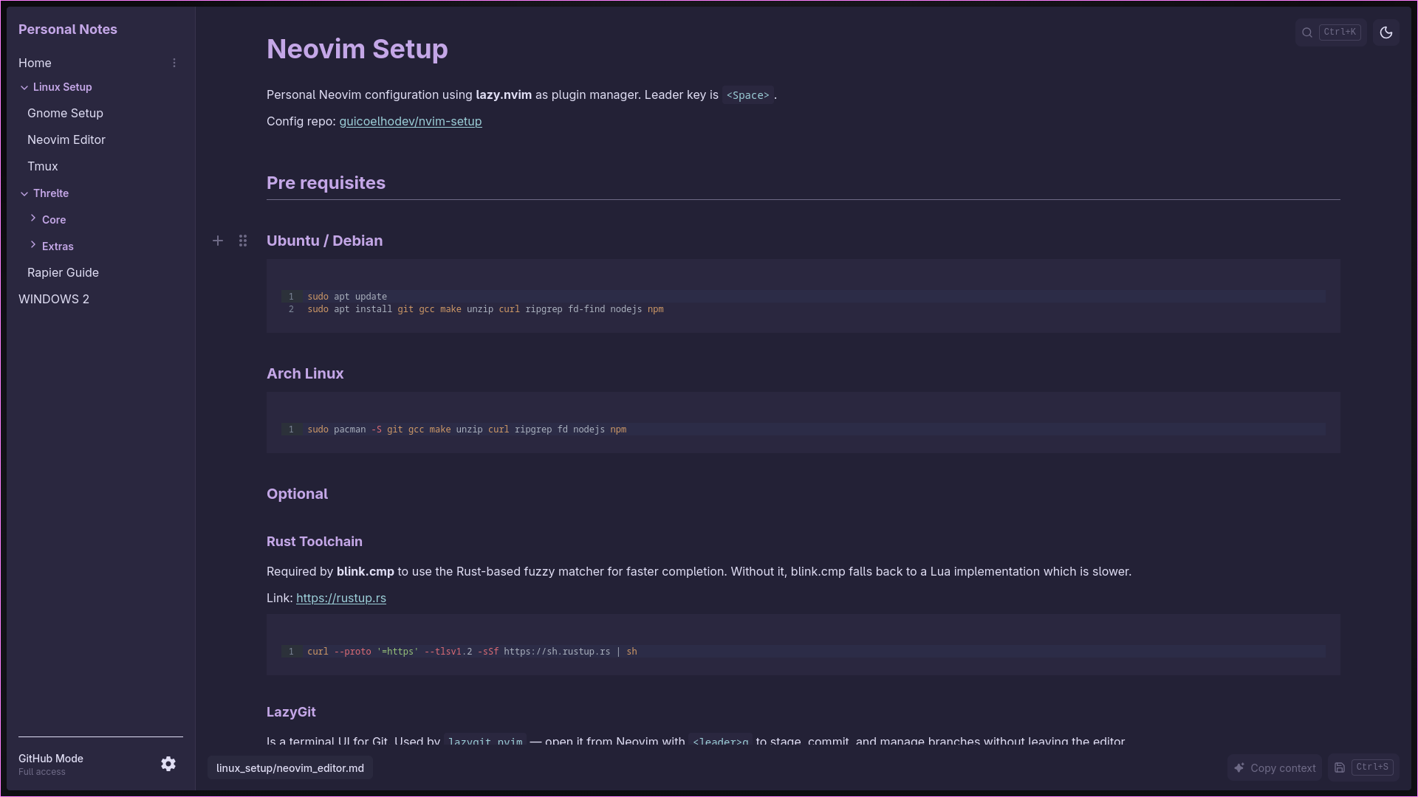Click the linux_setup/neovim_editor.md file path
1418x797 pixels.
click(x=290, y=768)
